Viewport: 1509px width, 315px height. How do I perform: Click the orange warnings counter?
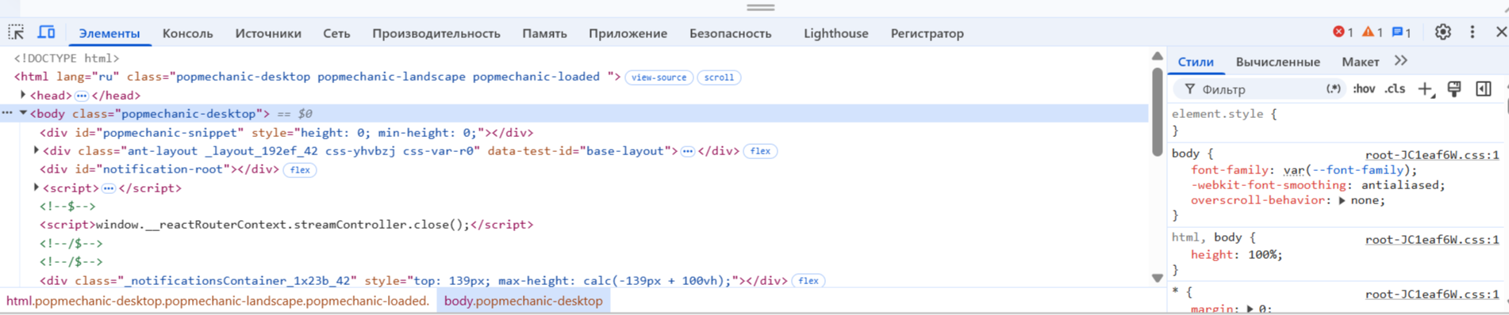point(1372,32)
